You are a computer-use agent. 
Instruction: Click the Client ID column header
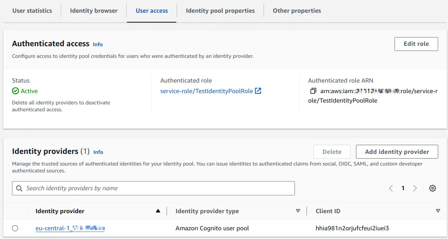(328, 211)
